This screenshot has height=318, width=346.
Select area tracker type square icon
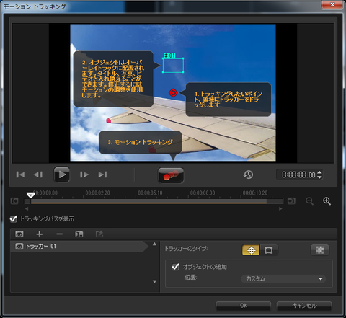[268, 250]
